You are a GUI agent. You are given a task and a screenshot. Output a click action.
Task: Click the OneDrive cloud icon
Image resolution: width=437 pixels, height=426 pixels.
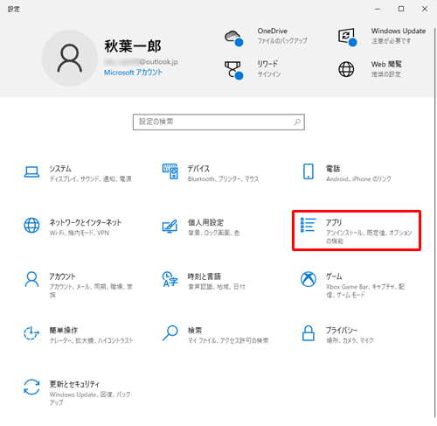(x=233, y=38)
